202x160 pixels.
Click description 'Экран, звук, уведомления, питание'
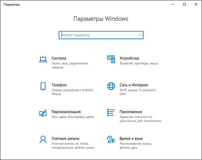tap(70, 65)
